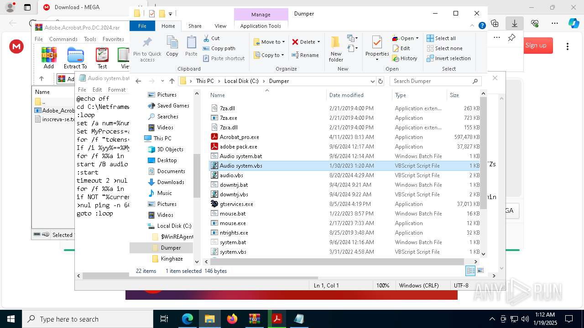584x328 pixels.
Task: Open the Edit command in the Open group
Action: click(401, 48)
